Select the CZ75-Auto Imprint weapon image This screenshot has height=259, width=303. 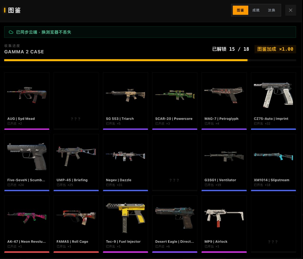[273, 95]
